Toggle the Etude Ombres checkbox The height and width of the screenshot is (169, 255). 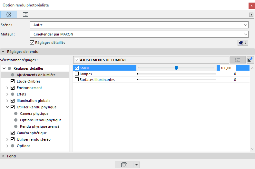(x=13, y=81)
